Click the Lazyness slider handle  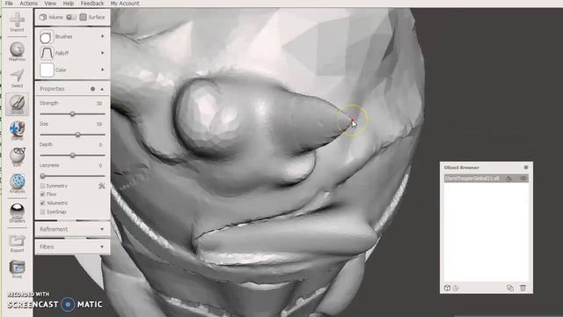coord(43,176)
